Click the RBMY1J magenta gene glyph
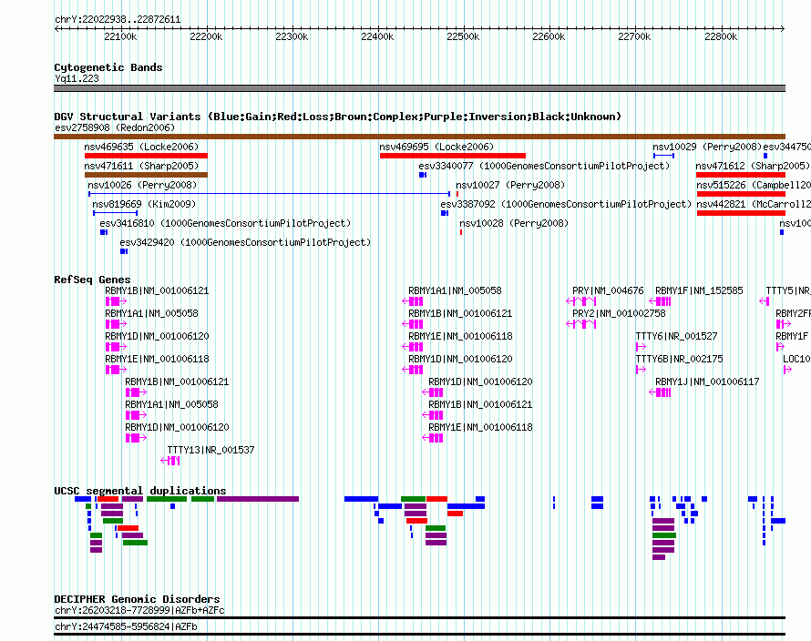Image resolution: width=811 pixels, height=641 pixels. click(x=660, y=392)
